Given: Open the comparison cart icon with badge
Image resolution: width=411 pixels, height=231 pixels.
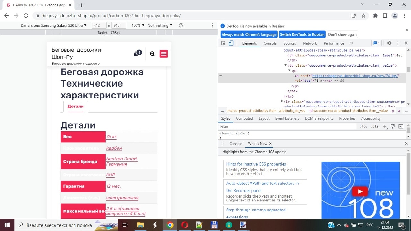Looking at the screenshot, I should (x=137, y=53).
